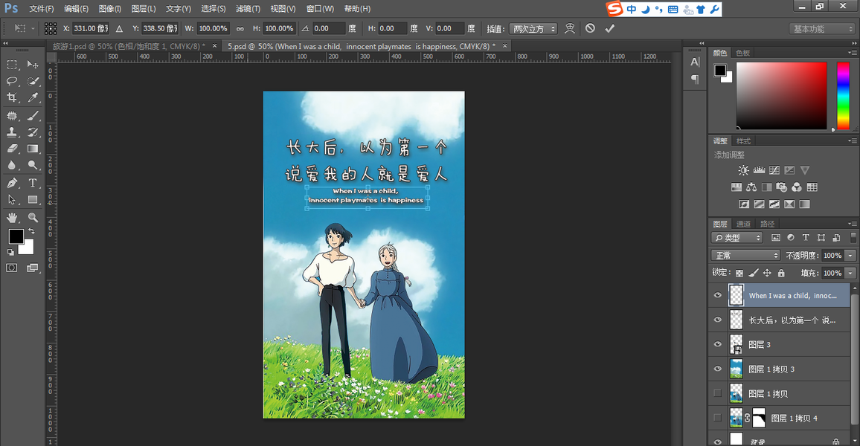This screenshot has height=446, width=860.
Task: Select the Gradient tool
Action: pos(33,149)
